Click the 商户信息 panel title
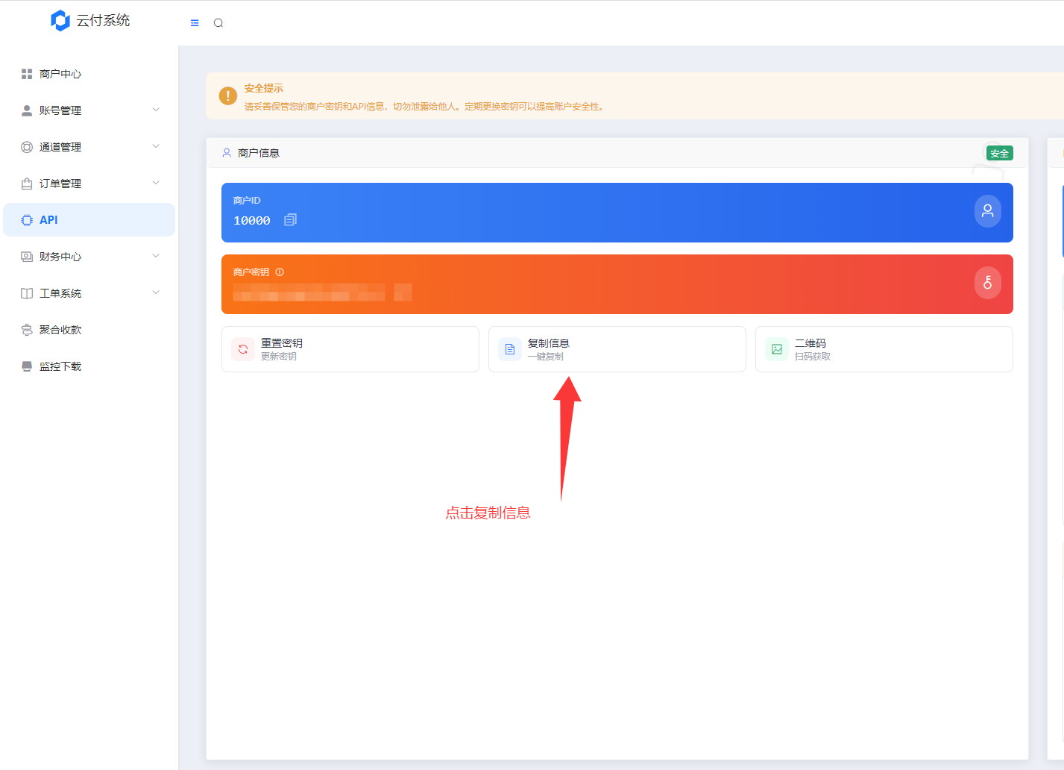 tap(259, 153)
